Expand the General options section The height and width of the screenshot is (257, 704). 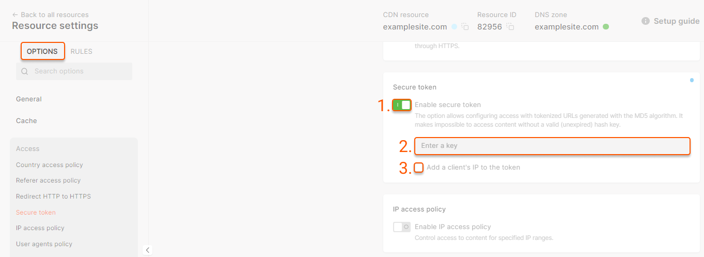click(29, 99)
